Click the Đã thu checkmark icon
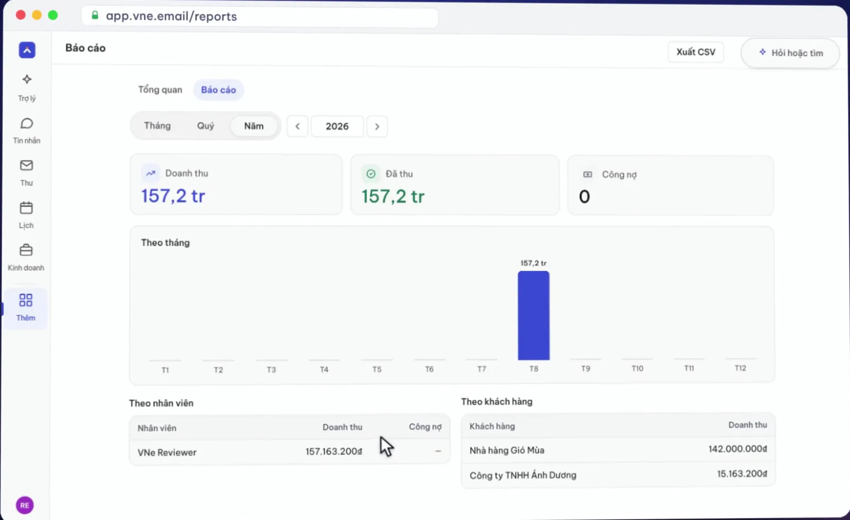The width and height of the screenshot is (850, 520). 371,174
